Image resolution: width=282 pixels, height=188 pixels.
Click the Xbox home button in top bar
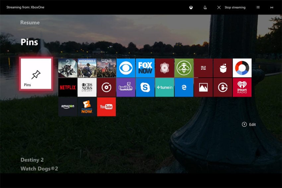coord(191,7)
